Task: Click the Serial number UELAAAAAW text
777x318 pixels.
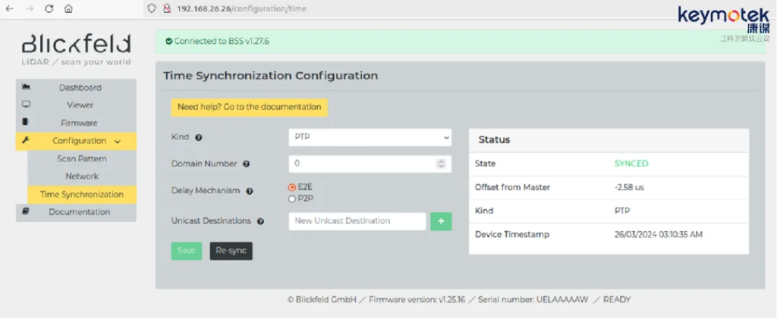Action: [533, 299]
